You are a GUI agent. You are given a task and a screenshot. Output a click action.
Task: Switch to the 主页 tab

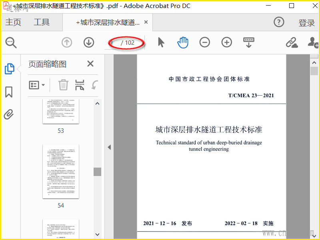click(13, 22)
